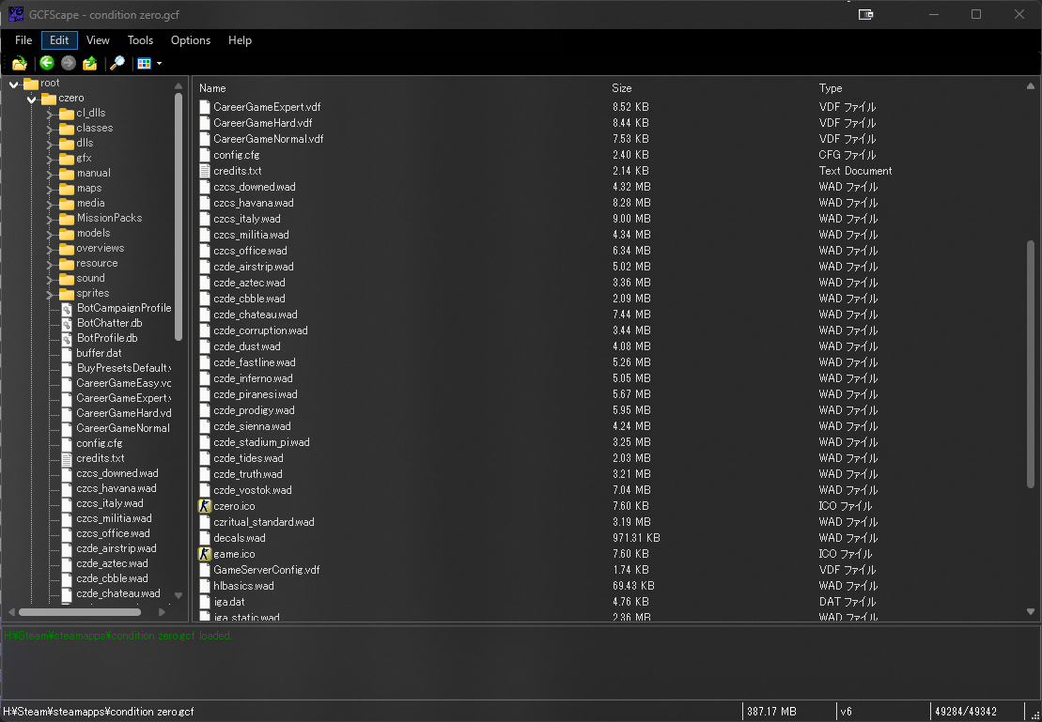Open the View menu
The width and height of the screenshot is (1042, 722).
click(x=98, y=40)
